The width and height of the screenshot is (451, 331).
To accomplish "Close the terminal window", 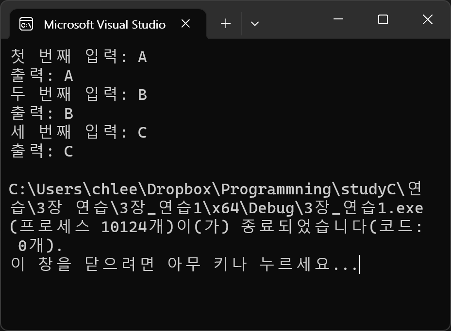I will (x=428, y=19).
